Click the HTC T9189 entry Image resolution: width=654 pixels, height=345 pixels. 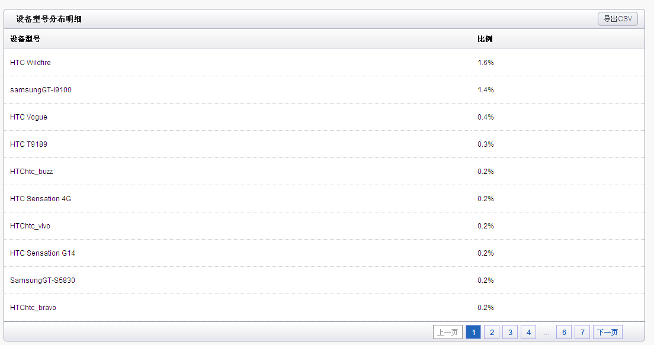coord(28,144)
